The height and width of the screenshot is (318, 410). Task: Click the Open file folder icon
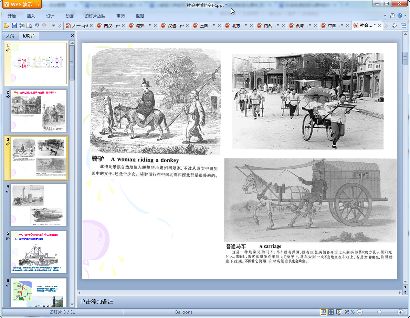coord(7,25)
